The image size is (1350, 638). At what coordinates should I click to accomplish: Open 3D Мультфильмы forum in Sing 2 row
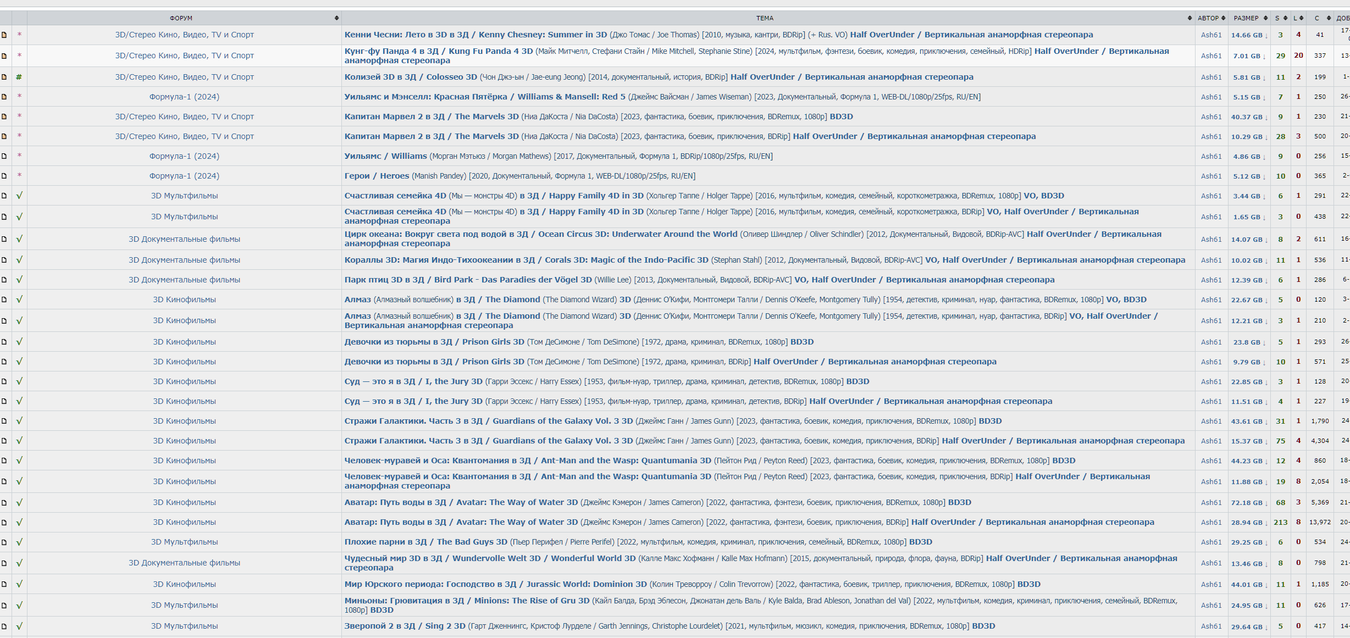[x=184, y=626]
